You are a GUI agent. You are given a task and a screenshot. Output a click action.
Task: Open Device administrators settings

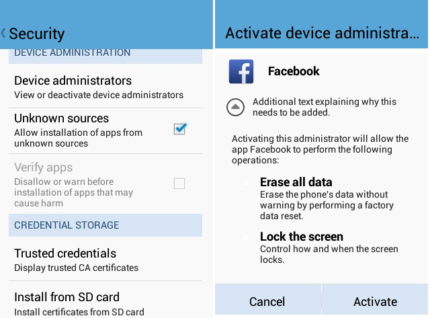(x=99, y=87)
